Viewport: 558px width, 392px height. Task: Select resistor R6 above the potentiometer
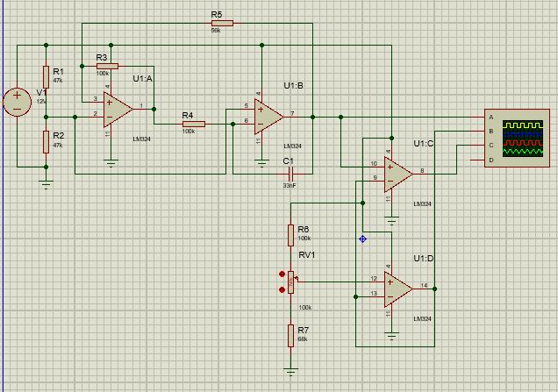point(290,235)
